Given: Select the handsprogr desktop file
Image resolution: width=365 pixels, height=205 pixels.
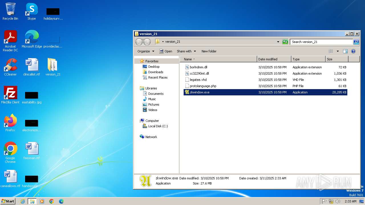Looking at the screenshot, I should (32, 181).
